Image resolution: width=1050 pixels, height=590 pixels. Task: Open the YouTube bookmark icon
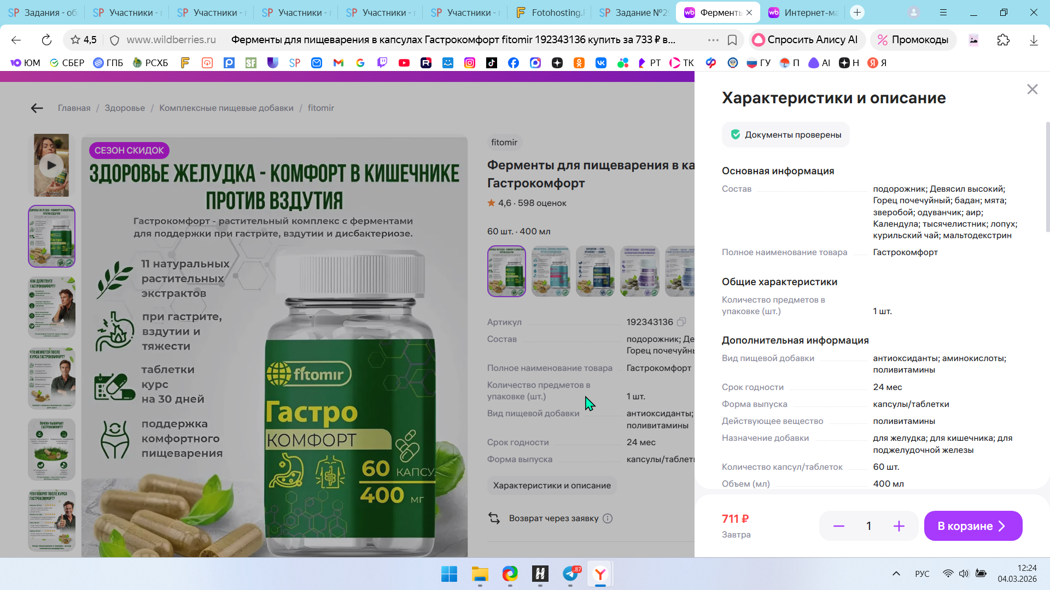404,63
